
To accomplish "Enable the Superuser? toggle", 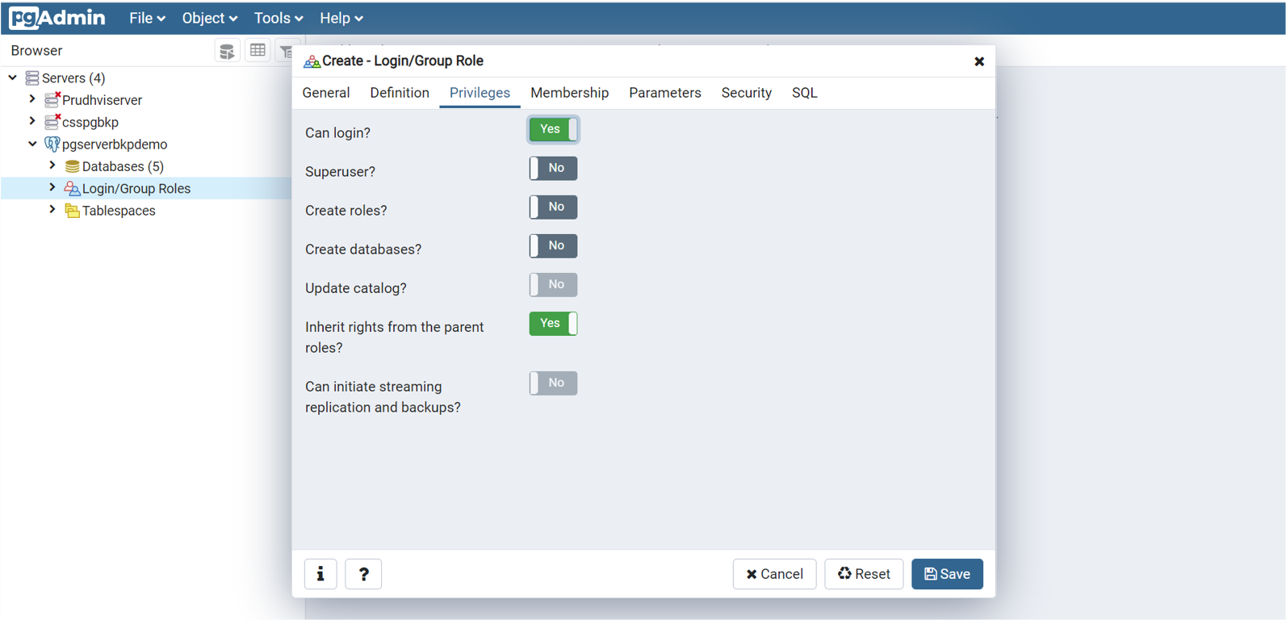I will tap(553, 168).
